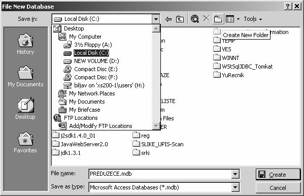
Task: Click the Back arrow toolbar icon
Action: pos(168,19)
